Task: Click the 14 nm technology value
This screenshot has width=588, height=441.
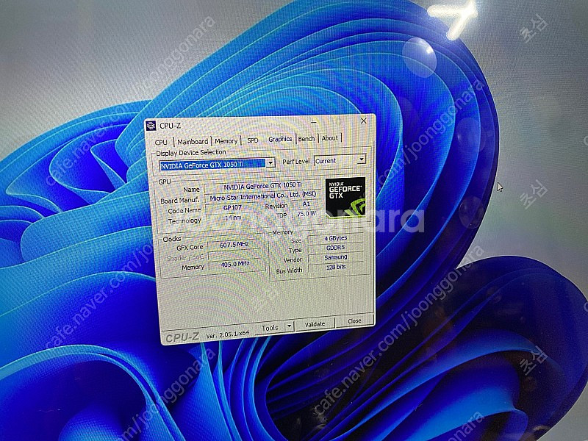Action: tap(232, 218)
